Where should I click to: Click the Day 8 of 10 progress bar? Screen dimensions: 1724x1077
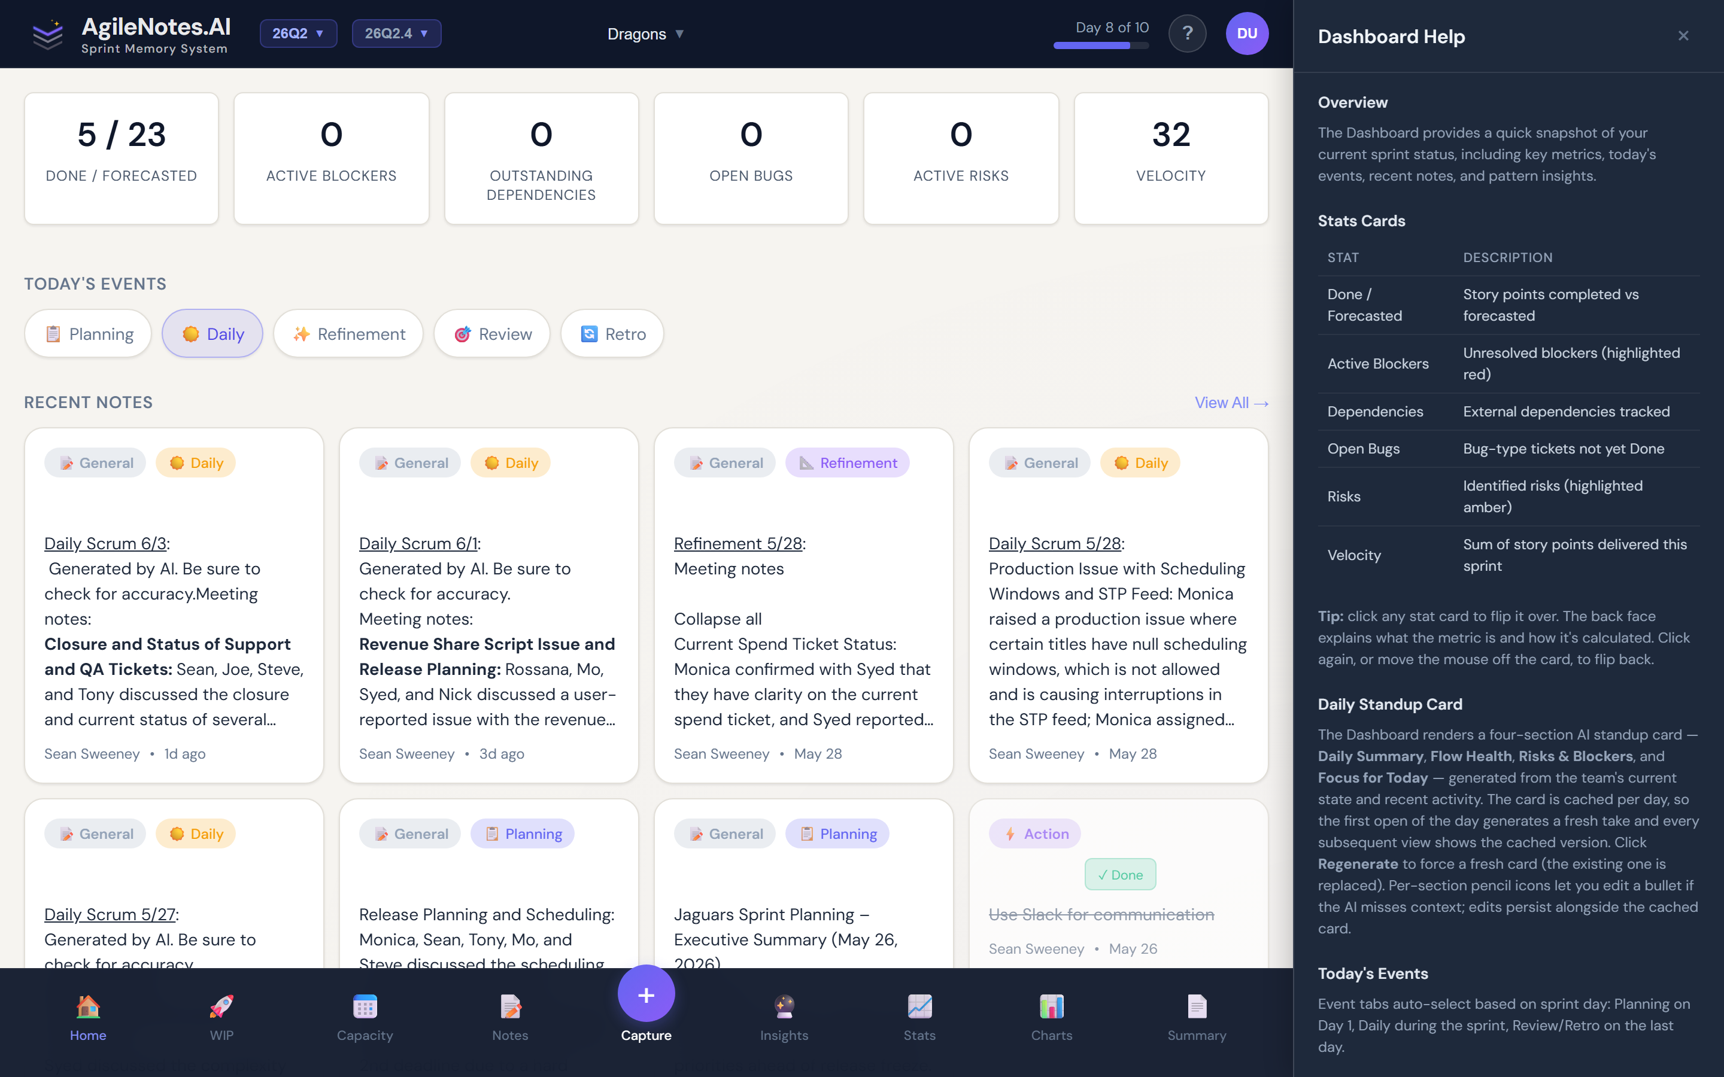click(1101, 45)
